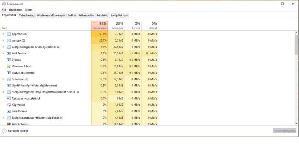Sort by the Processzor column header
The width and height of the screenshot is (299, 149).
(100, 26)
